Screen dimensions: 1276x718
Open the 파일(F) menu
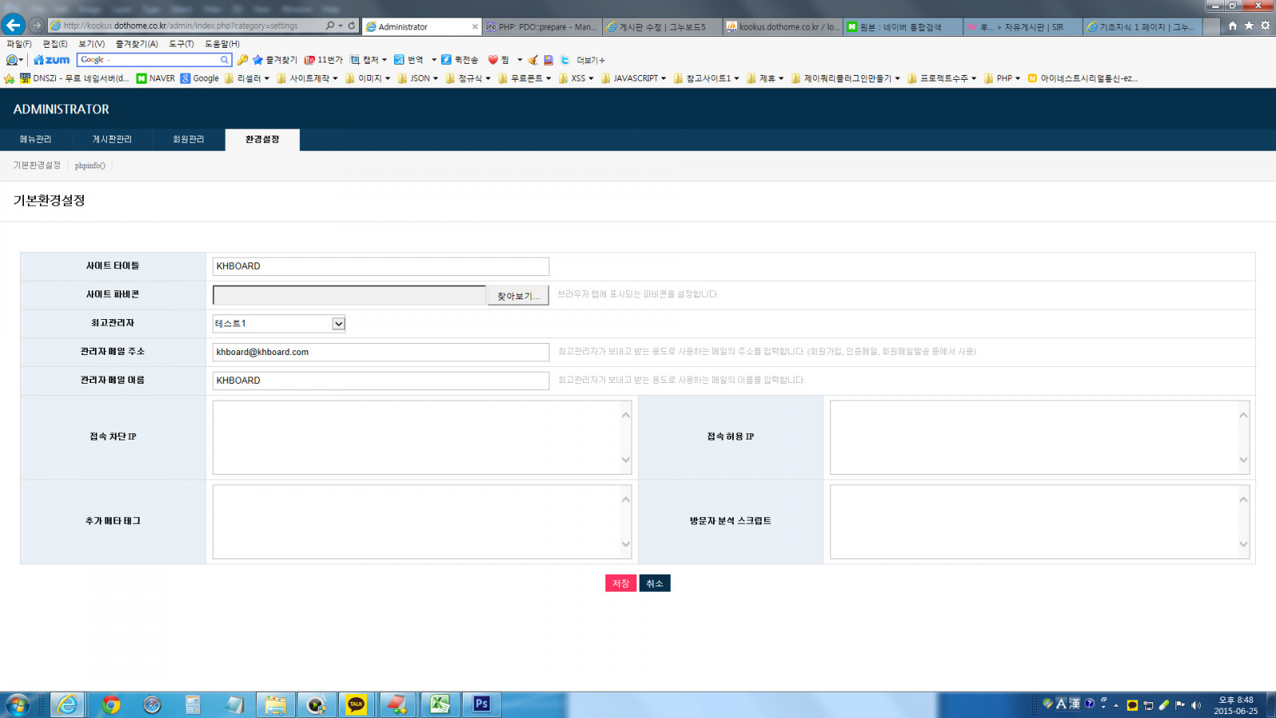click(x=19, y=44)
